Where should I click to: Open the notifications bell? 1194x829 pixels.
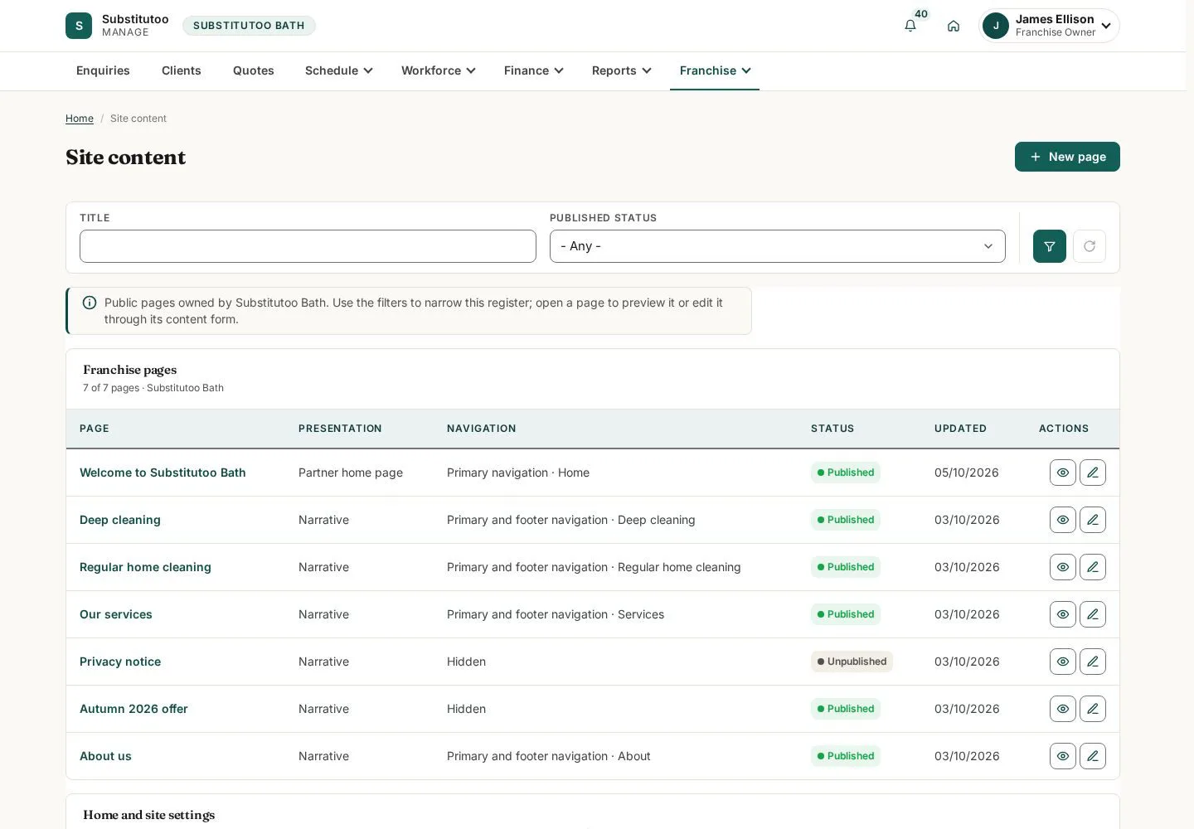pyautogui.click(x=910, y=26)
